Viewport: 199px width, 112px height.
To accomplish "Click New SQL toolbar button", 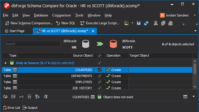I will coord(66,23).
